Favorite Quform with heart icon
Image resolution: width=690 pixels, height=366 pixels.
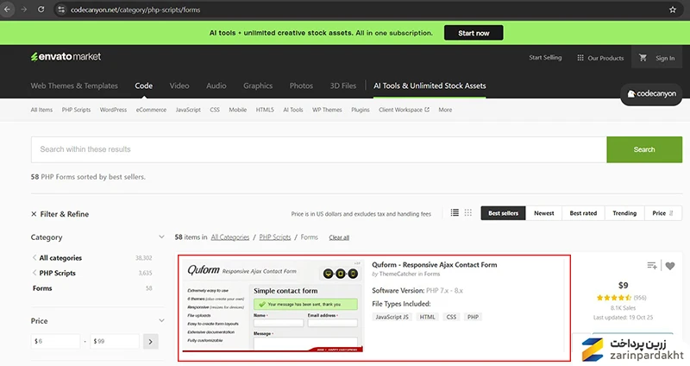tap(670, 266)
